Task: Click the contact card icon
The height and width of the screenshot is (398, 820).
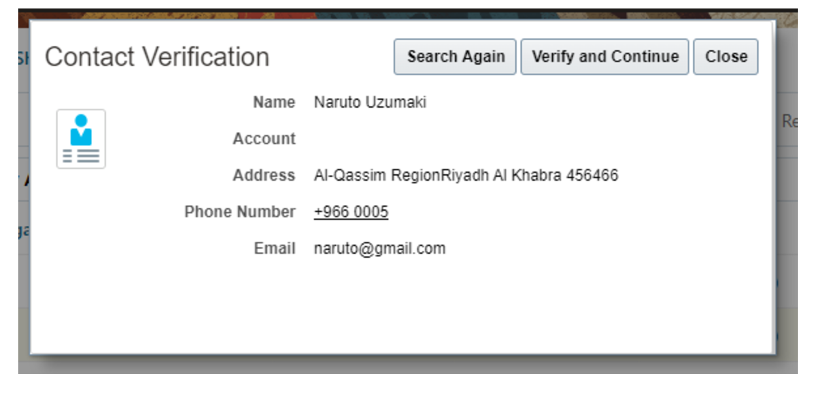Action: [81, 139]
